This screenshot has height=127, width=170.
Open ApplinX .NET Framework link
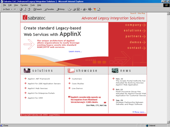[x=39, y=79]
